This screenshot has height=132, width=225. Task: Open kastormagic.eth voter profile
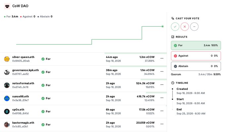point(23,123)
